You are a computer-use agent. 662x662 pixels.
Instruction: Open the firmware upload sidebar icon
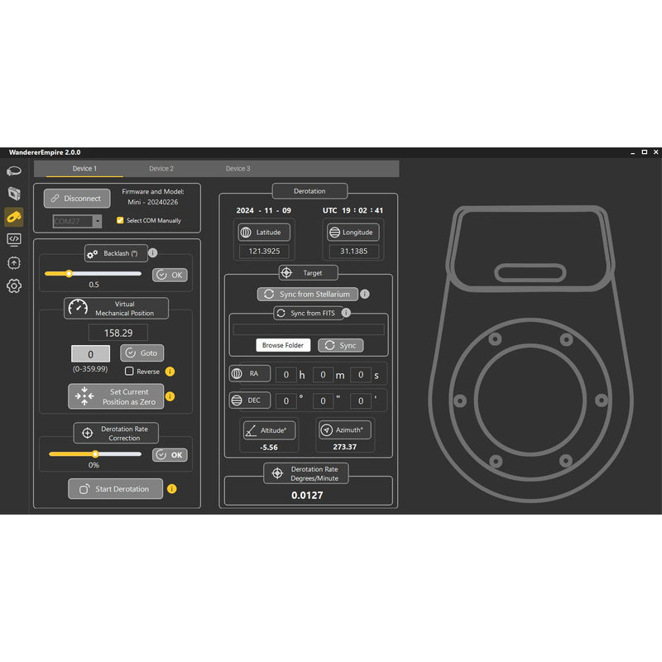pos(14,263)
